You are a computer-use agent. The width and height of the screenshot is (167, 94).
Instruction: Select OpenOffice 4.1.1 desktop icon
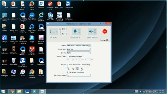tap(32, 17)
